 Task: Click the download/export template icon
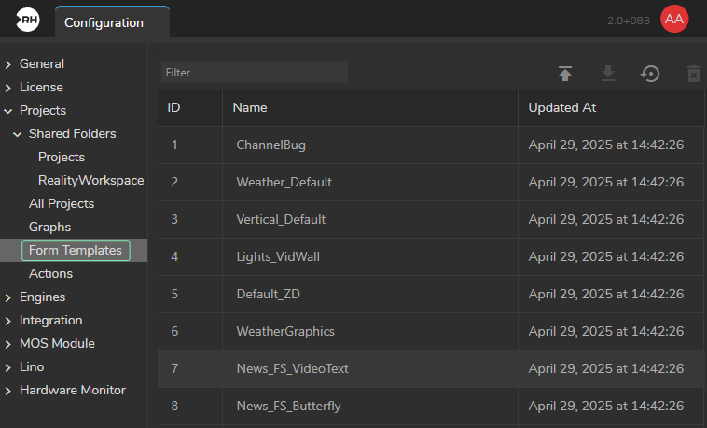[608, 74]
